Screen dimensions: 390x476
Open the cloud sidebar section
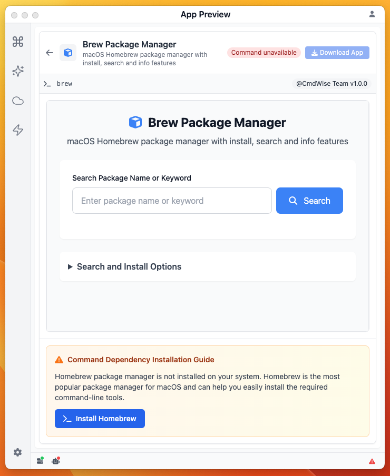17,101
